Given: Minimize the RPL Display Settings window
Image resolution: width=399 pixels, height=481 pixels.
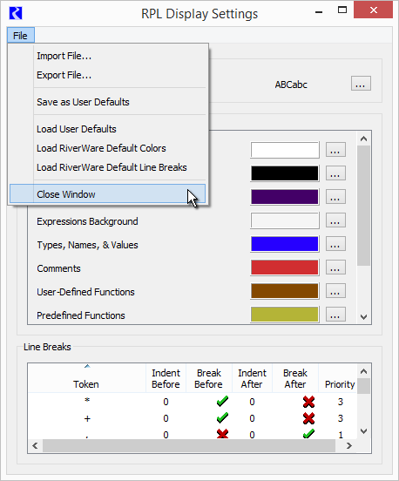Looking at the screenshot, I should tap(319, 12).
